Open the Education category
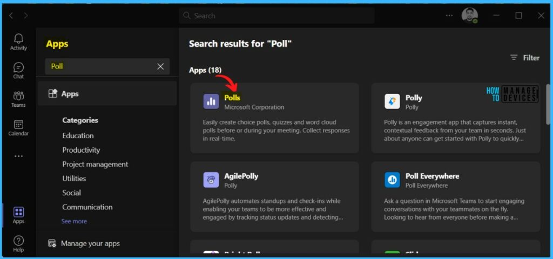Image resolution: width=553 pixels, height=259 pixels. coord(78,135)
